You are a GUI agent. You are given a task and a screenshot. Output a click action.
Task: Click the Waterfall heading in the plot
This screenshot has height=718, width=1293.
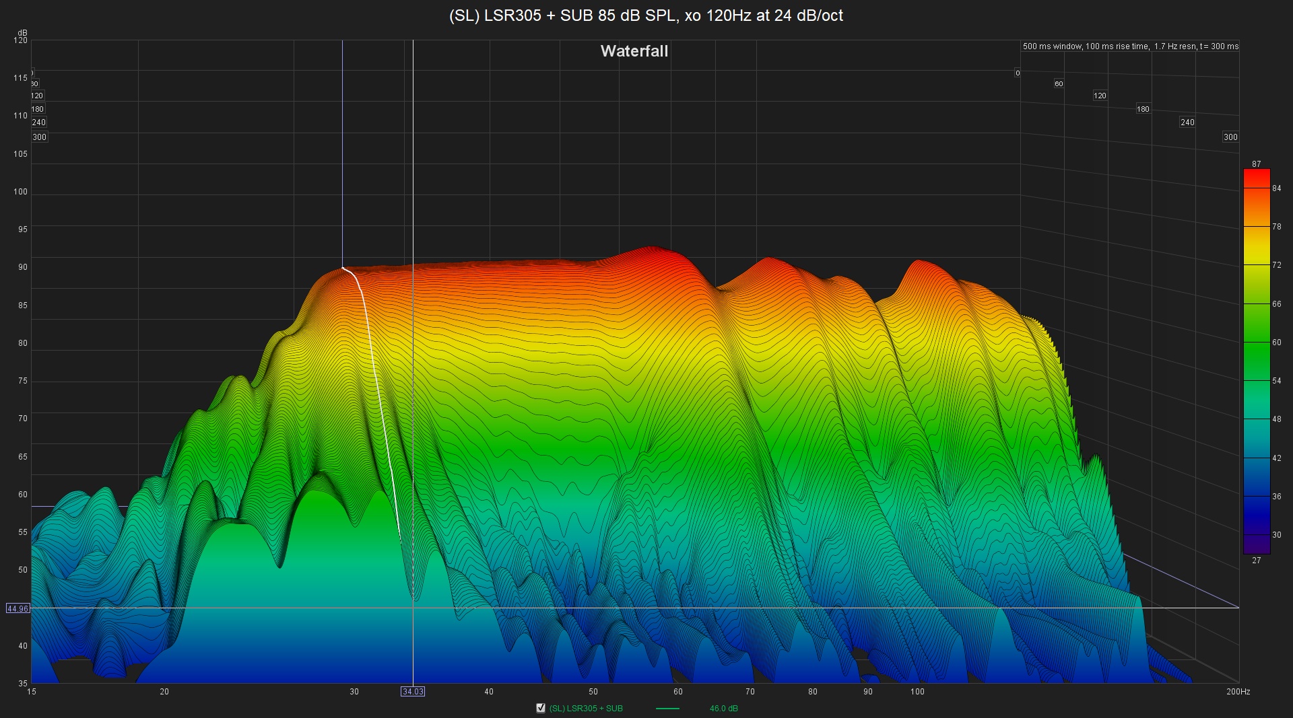[634, 51]
